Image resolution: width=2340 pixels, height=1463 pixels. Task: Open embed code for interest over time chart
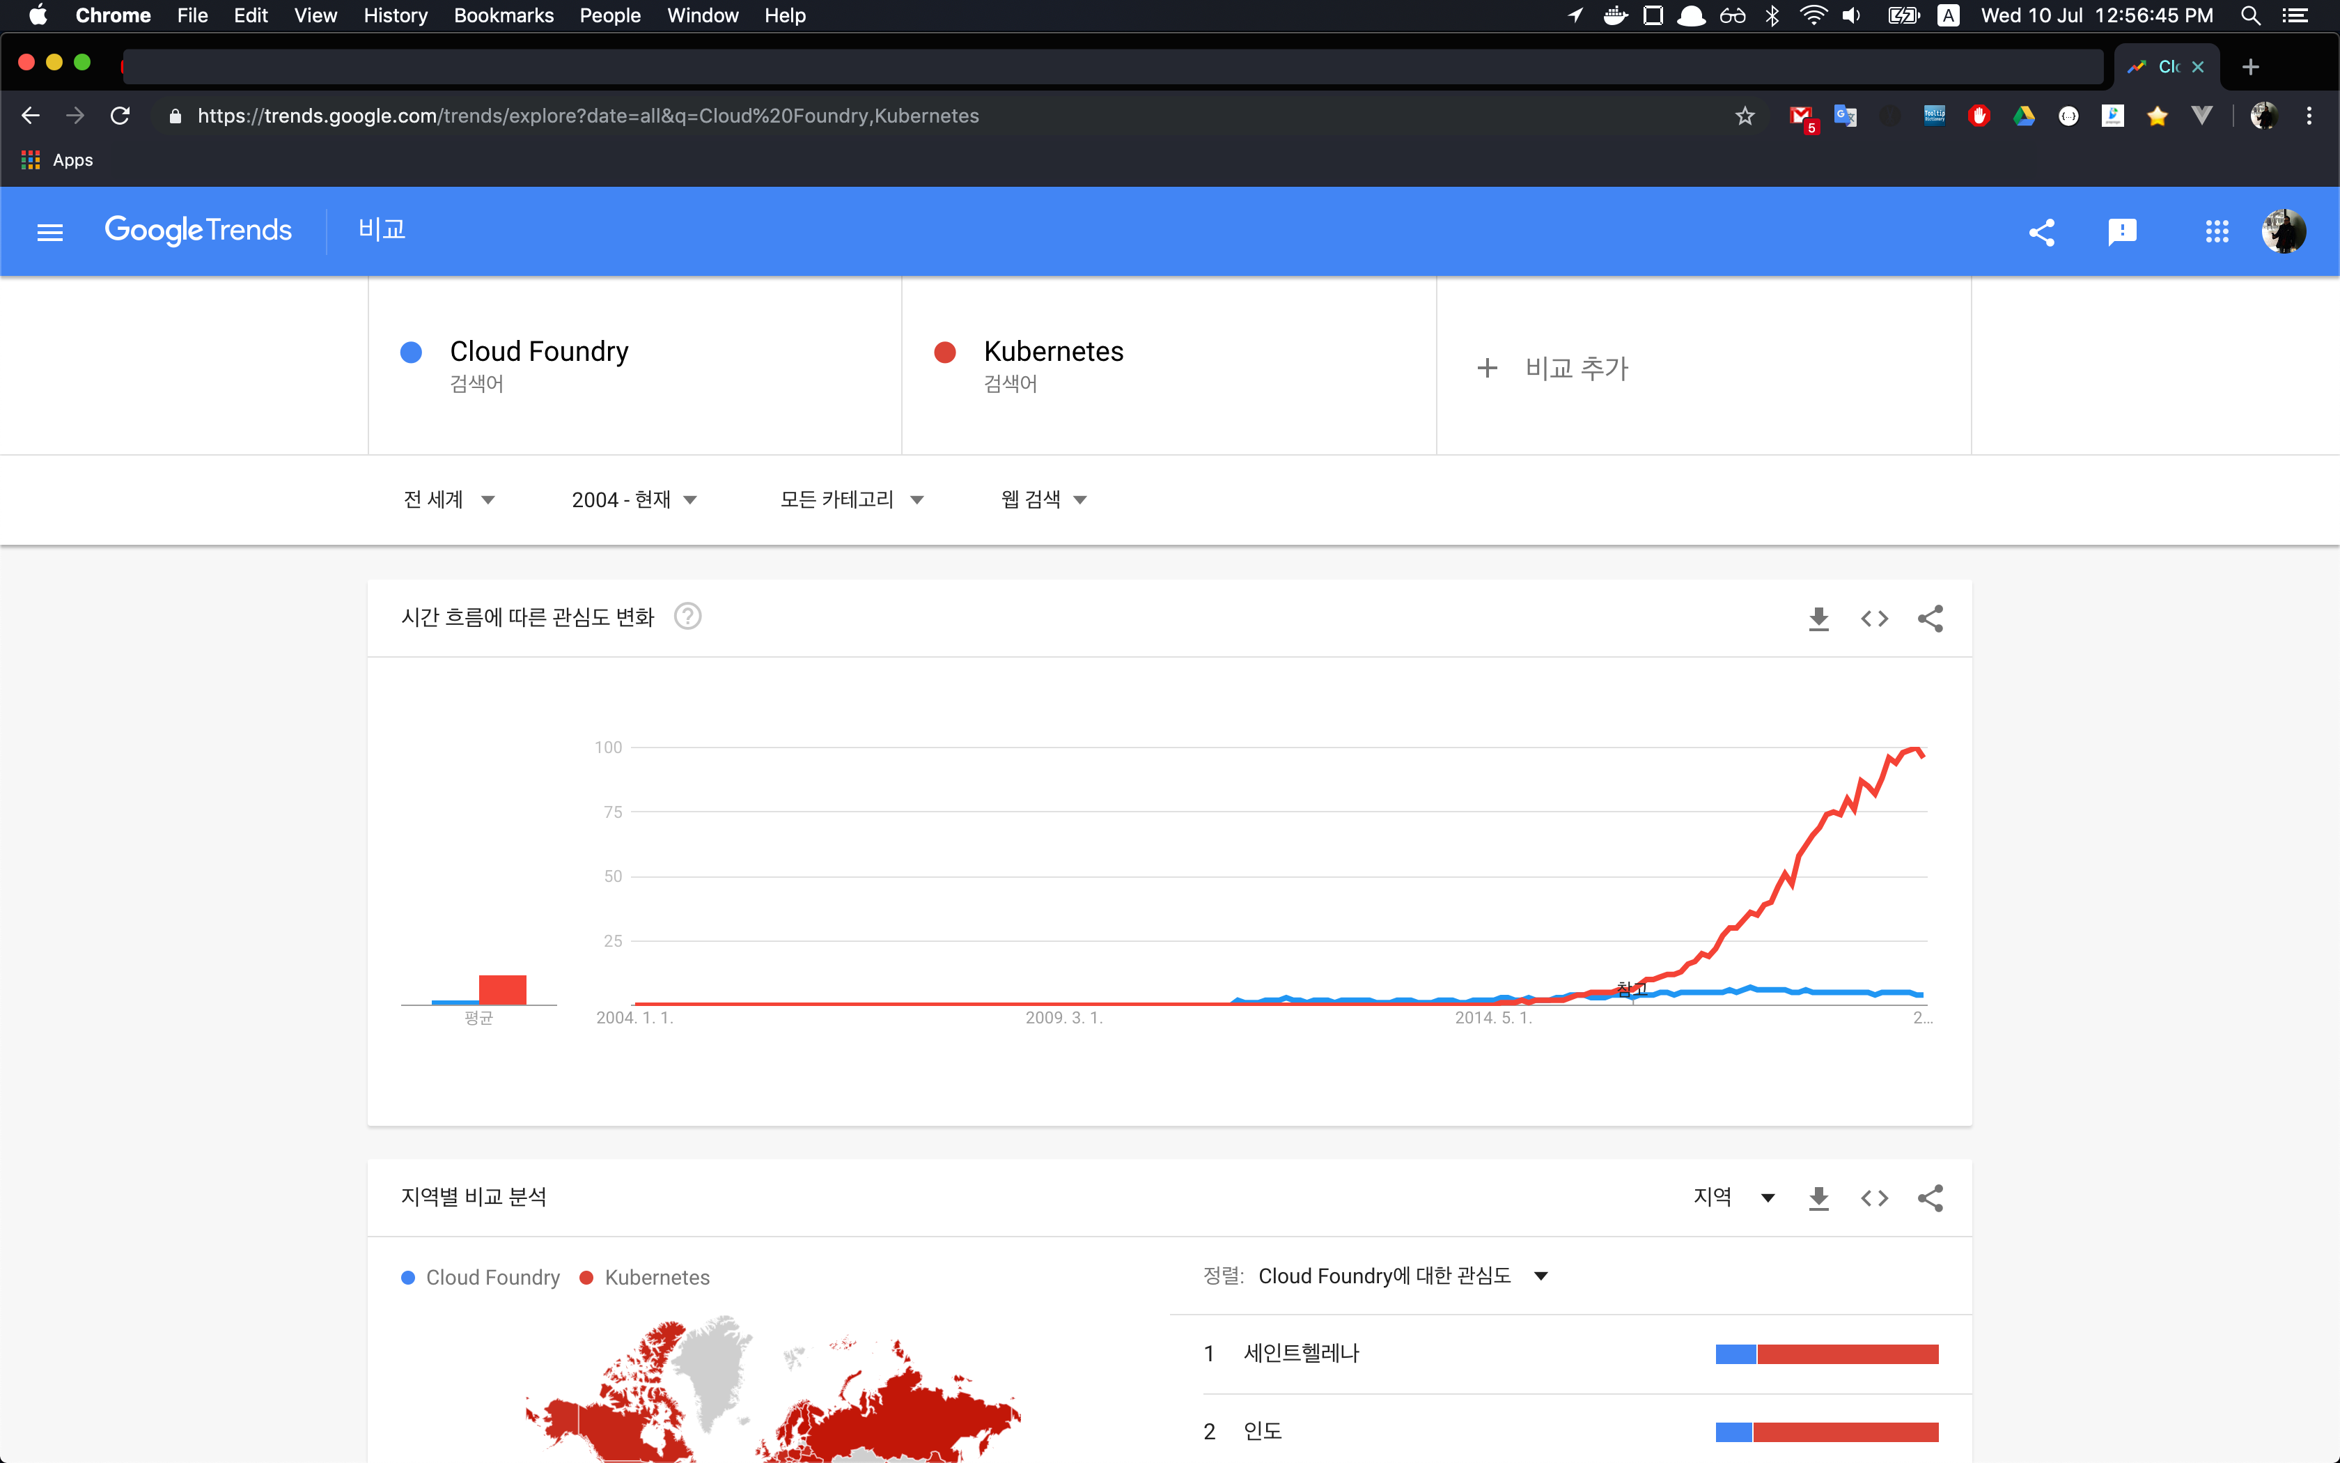tap(1874, 619)
